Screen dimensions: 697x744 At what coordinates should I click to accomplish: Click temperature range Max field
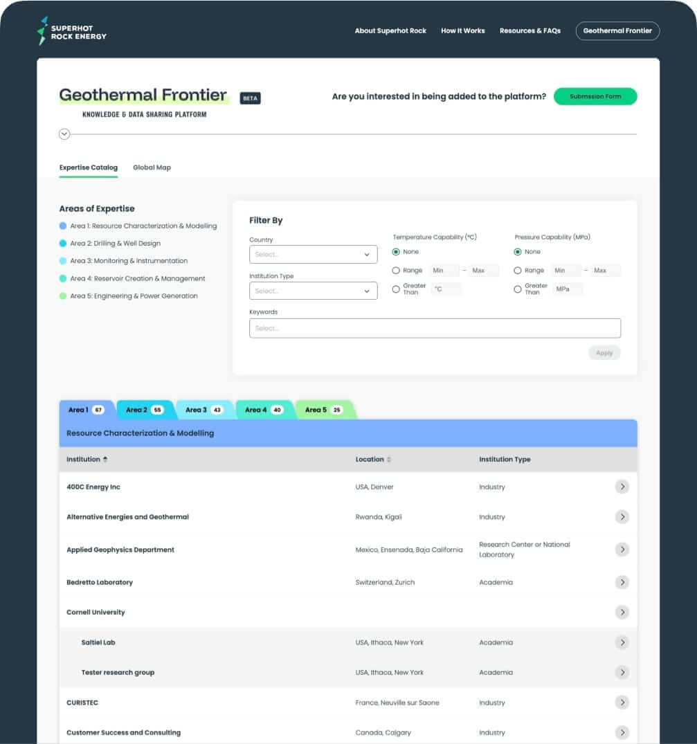pos(485,271)
